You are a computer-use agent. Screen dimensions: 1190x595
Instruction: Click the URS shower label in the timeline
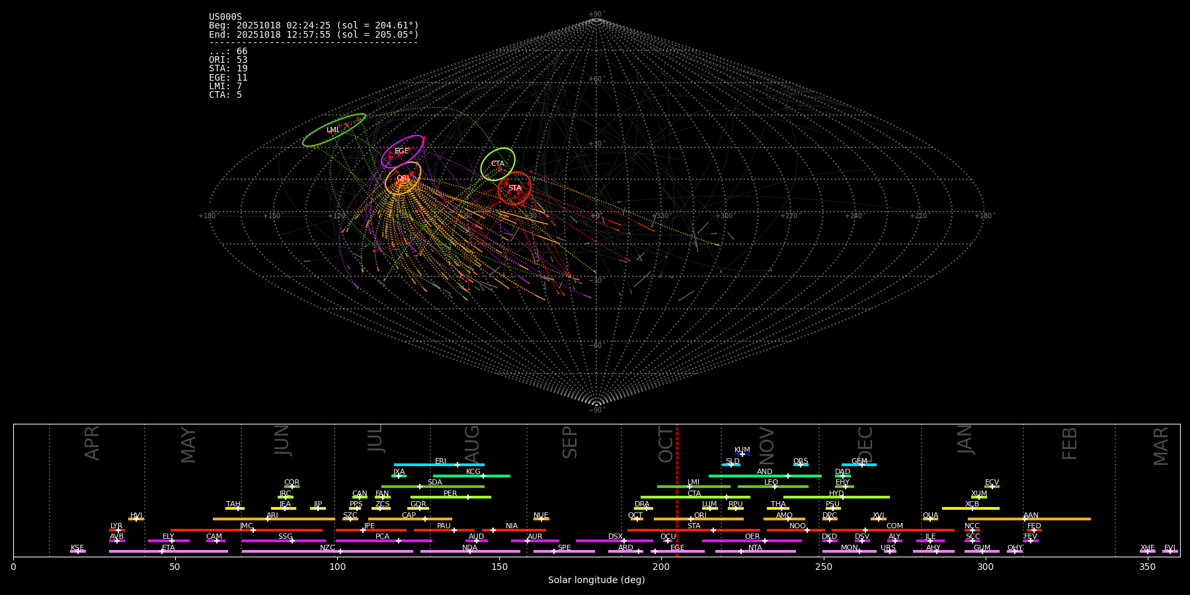(888, 548)
